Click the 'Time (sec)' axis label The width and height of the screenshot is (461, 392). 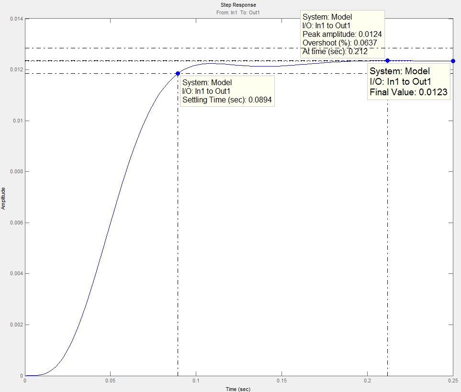coord(238,389)
